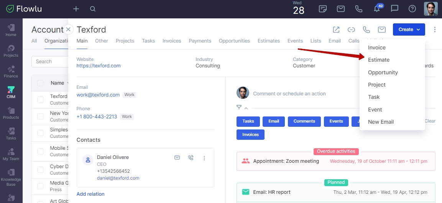This screenshot has height=203, width=442.
Task: Open the phone icon in top bar
Action: click(358, 9)
